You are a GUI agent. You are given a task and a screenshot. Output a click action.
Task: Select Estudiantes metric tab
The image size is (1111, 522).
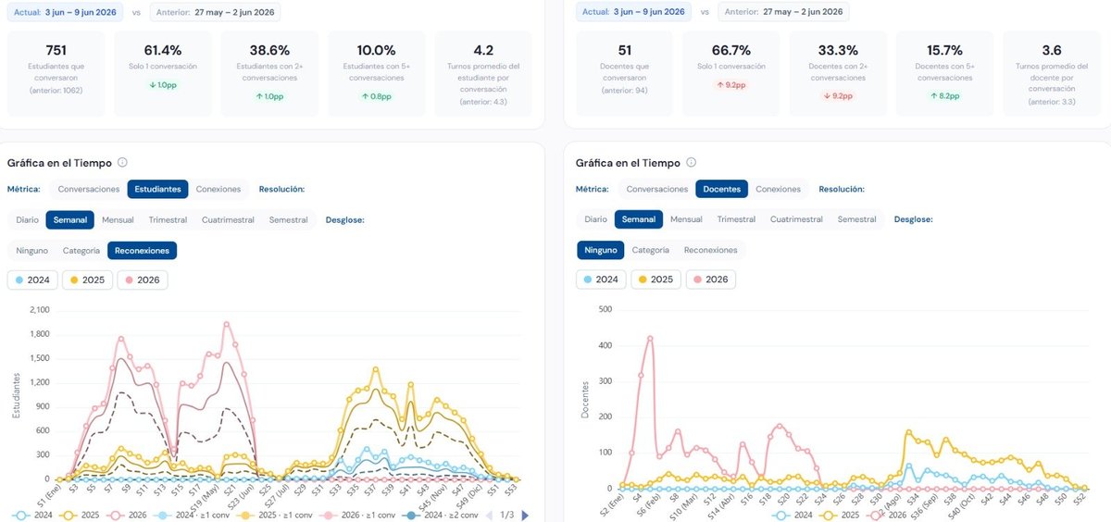(x=157, y=189)
